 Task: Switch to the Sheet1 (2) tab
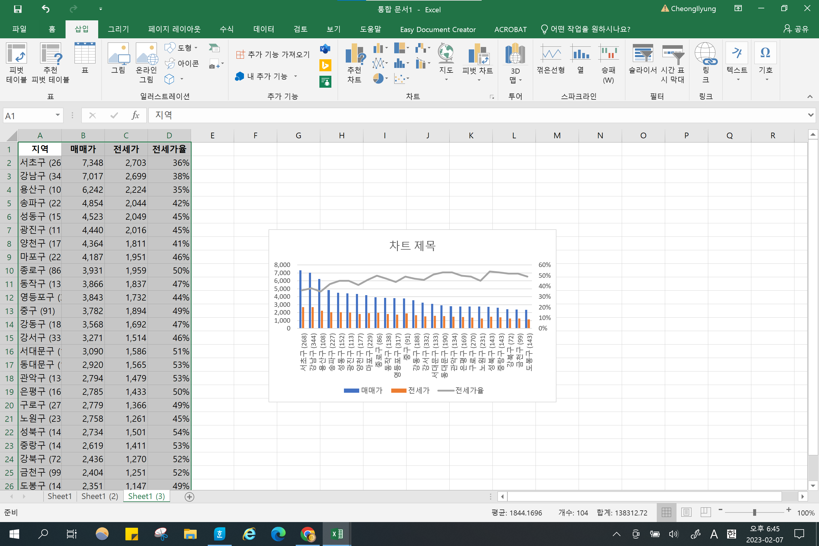pos(100,496)
